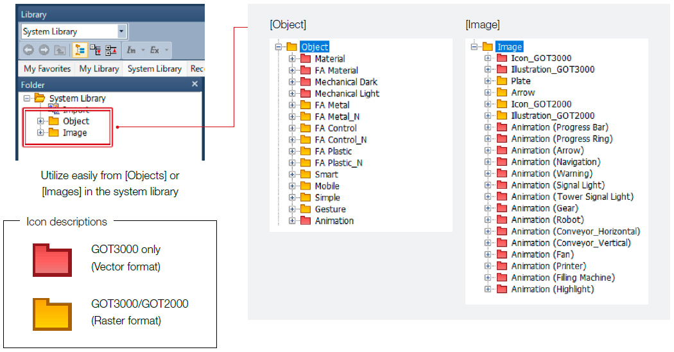Viewport: 674px width, 352px height.
Task: Switch to the My Library tab
Action: pos(99,69)
